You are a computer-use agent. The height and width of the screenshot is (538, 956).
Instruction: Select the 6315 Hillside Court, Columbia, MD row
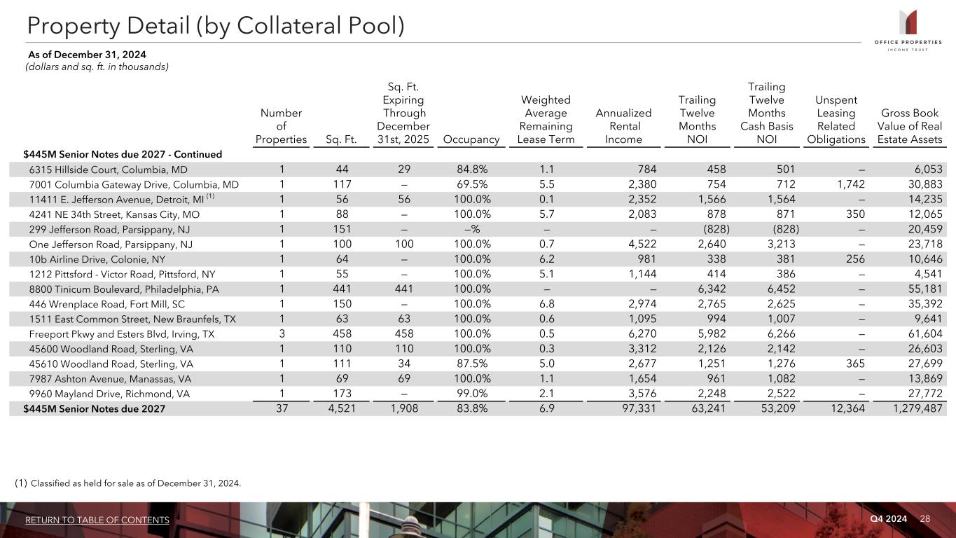[x=109, y=170]
